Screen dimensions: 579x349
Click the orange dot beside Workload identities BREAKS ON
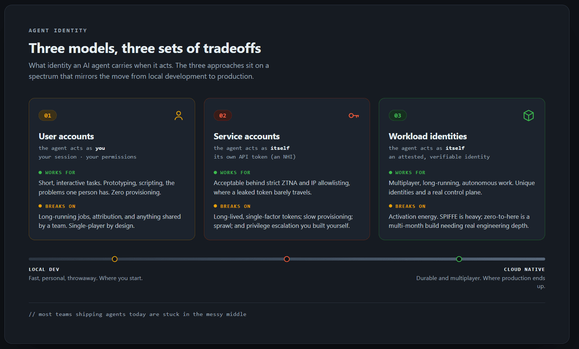(391, 206)
